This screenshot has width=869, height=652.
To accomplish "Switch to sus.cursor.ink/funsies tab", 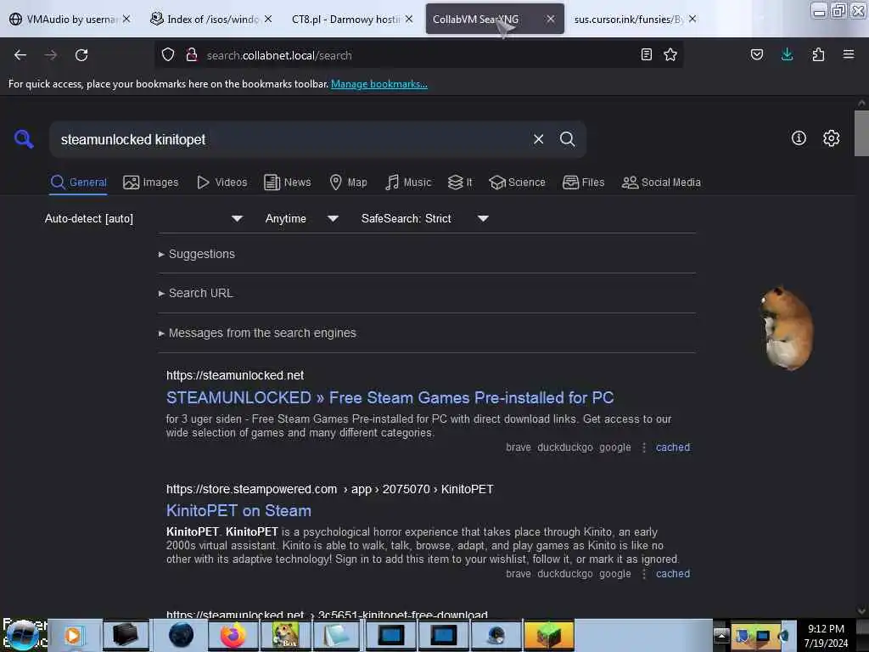I will [635, 19].
